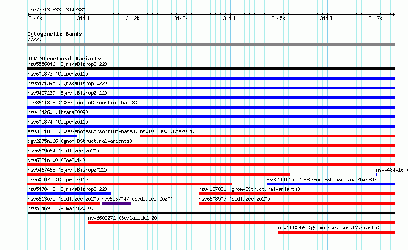This screenshot has width=408, height=250.
Task: Open nsv1028300 (Coe2014) label
Action: coord(167,131)
